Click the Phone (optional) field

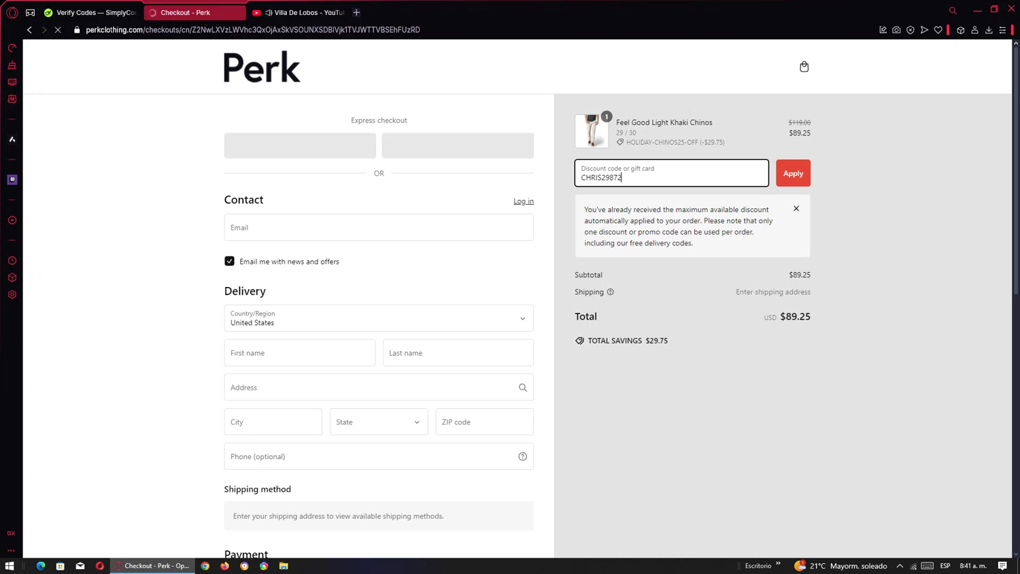[x=379, y=456]
